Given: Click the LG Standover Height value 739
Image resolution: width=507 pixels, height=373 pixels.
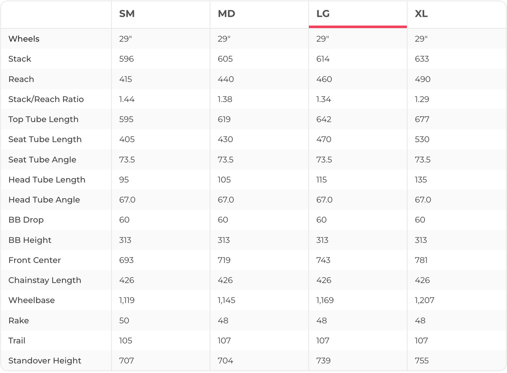Looking at the screenshot, I should (x=324, y=361).
